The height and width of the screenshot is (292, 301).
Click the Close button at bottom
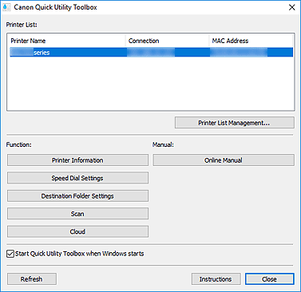(x=270, y=279)
